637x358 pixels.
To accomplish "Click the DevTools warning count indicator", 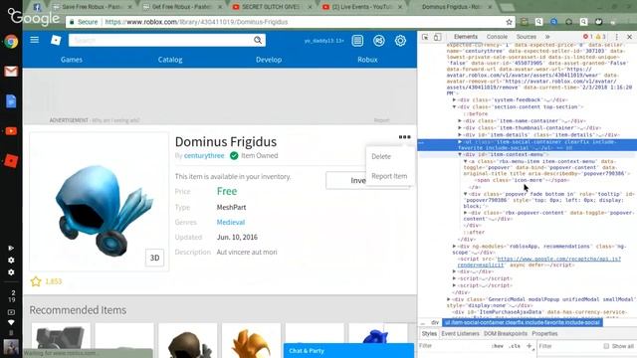I will tap(601, 37).
